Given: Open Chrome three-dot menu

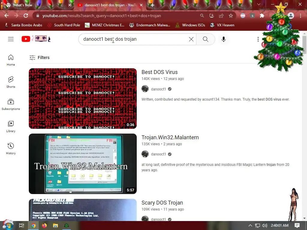Looking at the screenshot, I should point(300,16).
